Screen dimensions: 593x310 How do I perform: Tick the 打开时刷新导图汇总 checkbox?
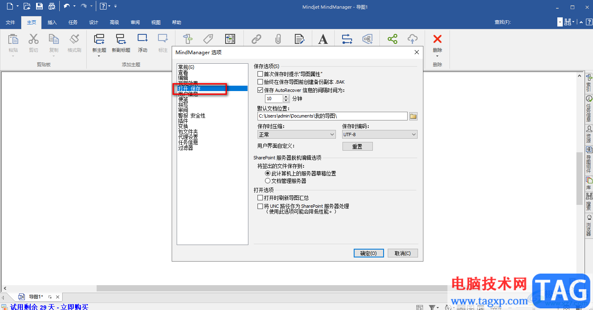(260, 198)
